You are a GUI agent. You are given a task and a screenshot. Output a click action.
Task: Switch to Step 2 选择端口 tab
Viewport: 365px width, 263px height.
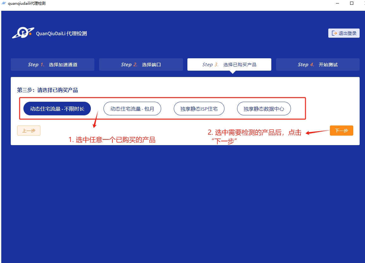(141, 64)
